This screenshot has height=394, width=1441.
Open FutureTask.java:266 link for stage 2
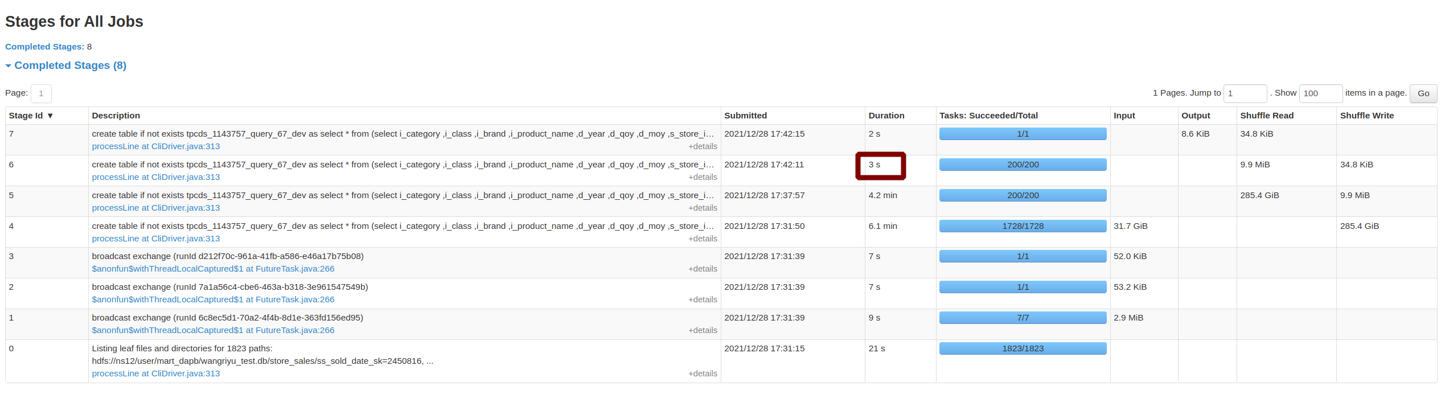[x=213, y=299]
